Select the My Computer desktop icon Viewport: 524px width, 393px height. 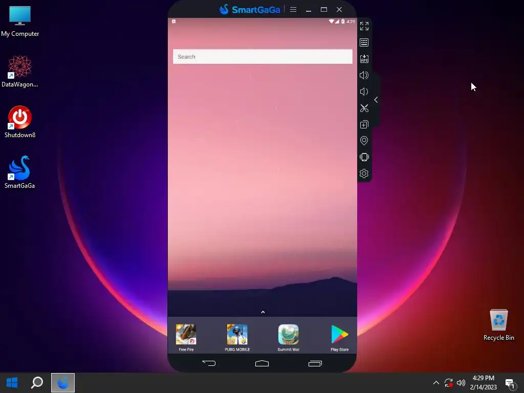pyautogui.click(x=20, y=21)
